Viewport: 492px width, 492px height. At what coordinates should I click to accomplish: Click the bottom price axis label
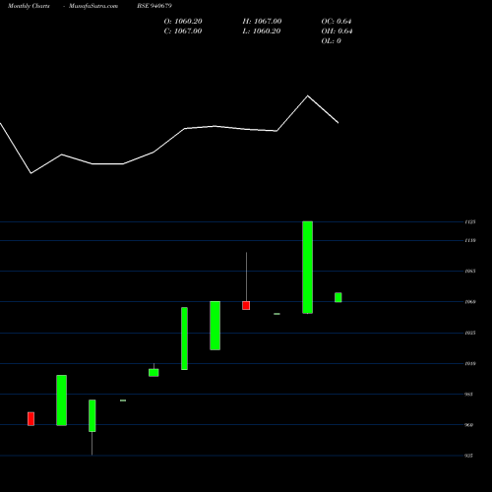[469, 456]
